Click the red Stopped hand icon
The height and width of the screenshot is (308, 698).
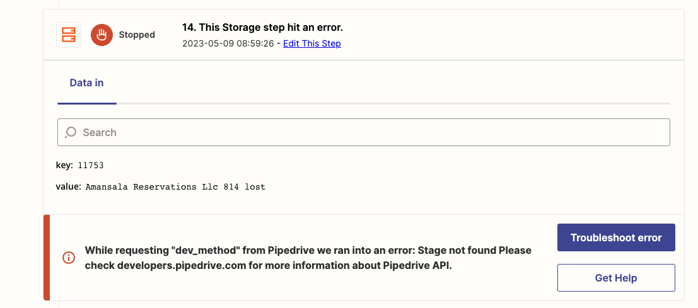click(102, 35)
